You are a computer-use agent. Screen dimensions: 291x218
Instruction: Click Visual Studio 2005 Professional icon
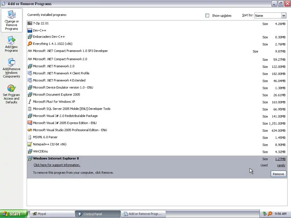(x=30, y=130)
